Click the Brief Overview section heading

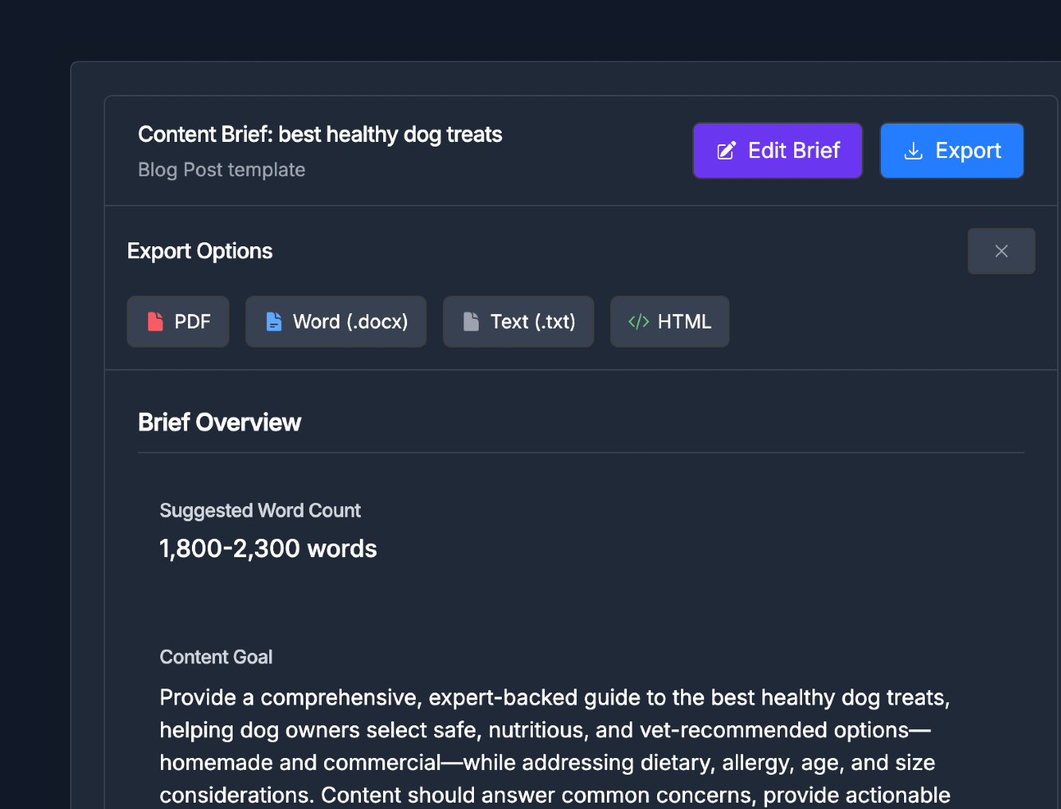point(220,422)
